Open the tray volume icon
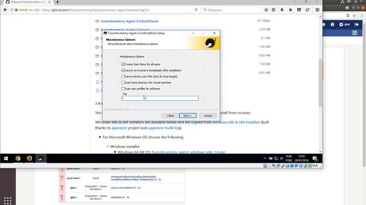This screenshot has height=205, width=366. [x=282, y=158]
